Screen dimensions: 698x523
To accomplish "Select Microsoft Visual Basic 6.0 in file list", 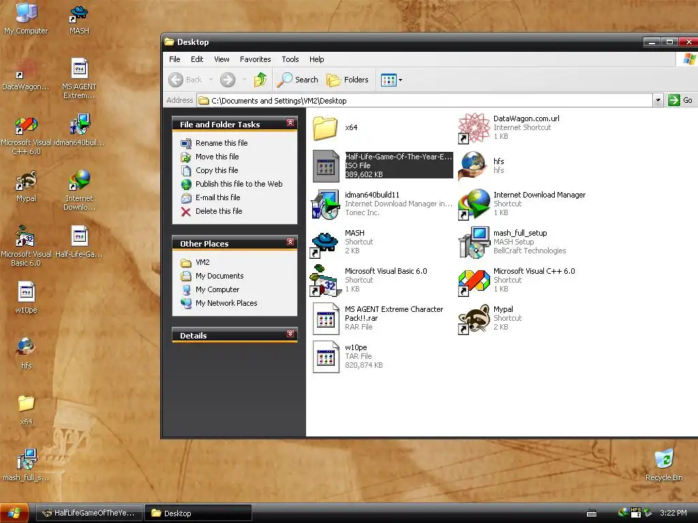I will 369,280.
